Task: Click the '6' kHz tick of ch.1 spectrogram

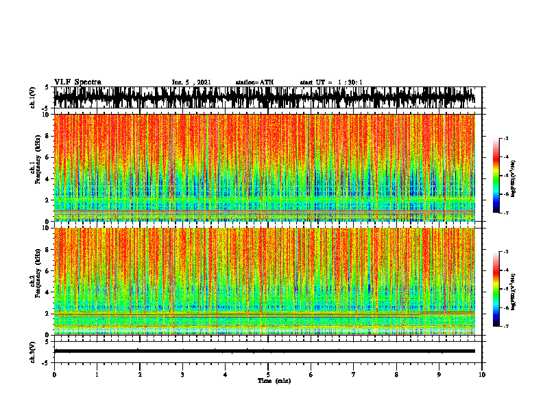Action: pyautogui.click(x=48, y=157)
